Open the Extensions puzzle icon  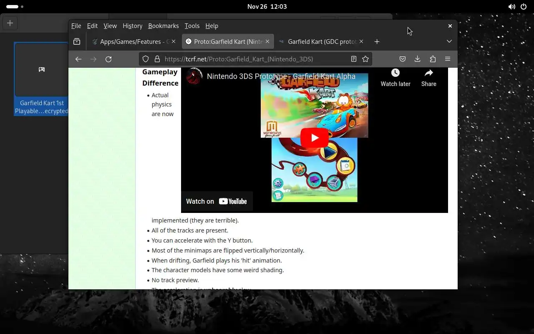433,59
